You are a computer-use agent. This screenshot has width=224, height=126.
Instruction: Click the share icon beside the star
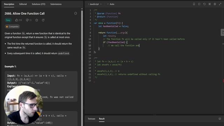pos(43,20)
